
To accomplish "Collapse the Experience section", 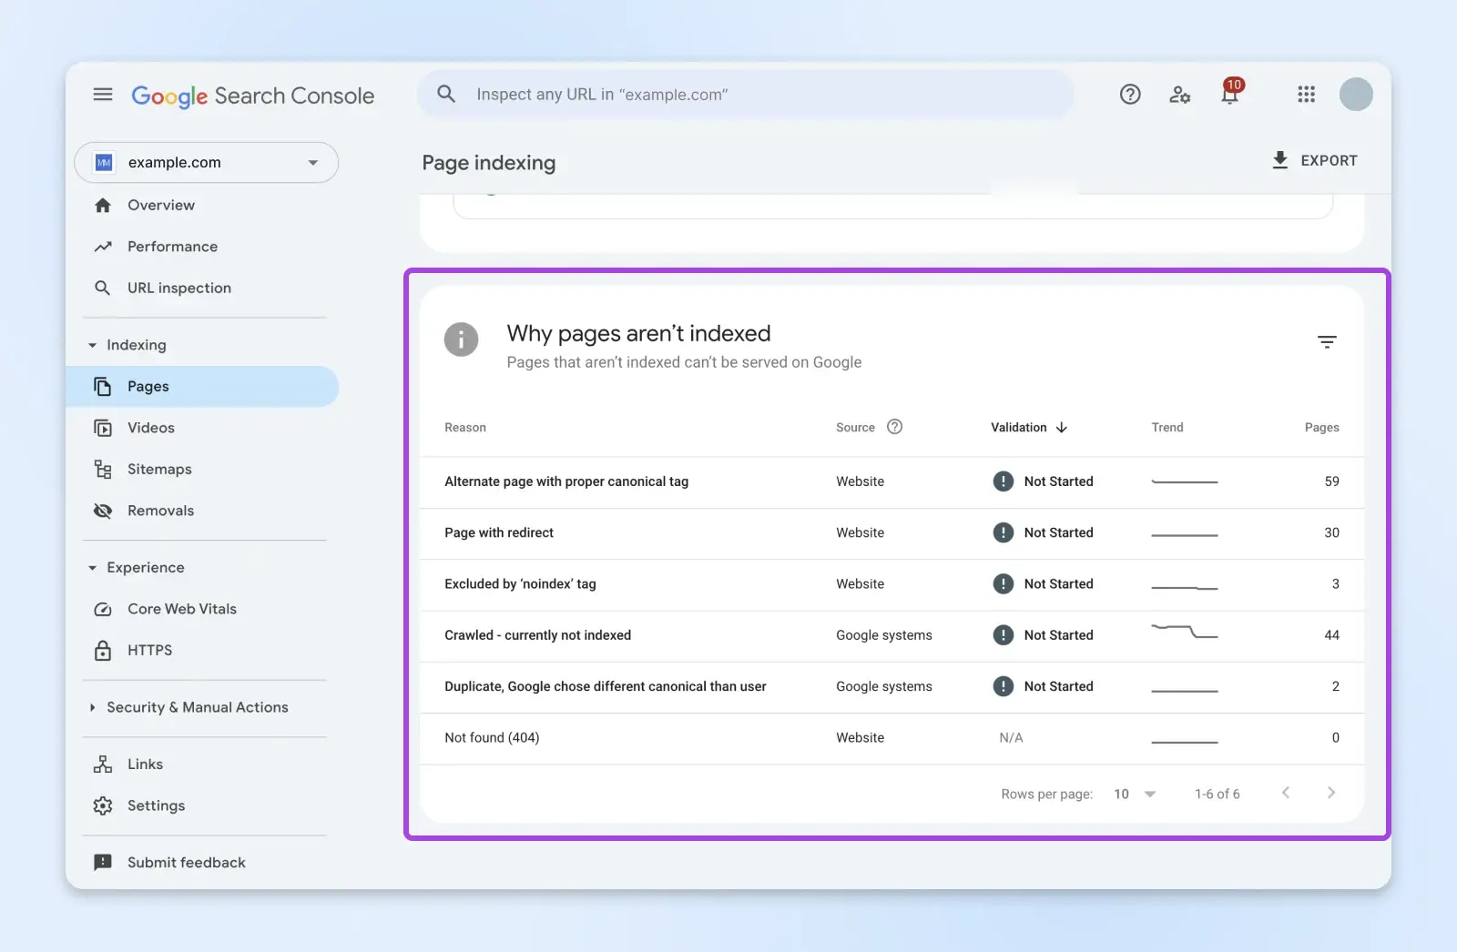I will [93, 568].
